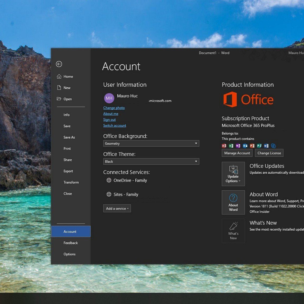Click the MH profile avatar
The height and width of the screenshot is (304, 304).
(109, 98)
